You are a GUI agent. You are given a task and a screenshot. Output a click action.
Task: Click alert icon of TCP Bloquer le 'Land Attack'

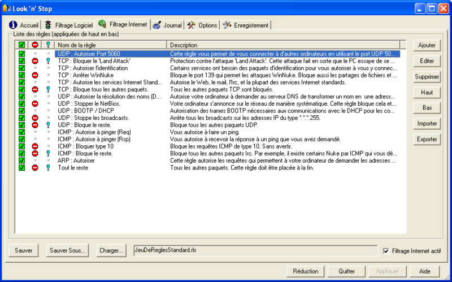coord(48,61)
